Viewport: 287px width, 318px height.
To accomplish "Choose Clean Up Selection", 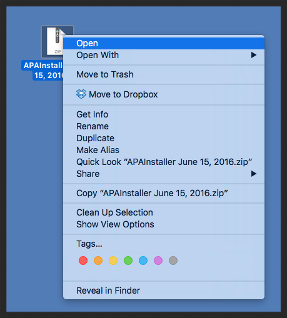I will coord(164,212).
